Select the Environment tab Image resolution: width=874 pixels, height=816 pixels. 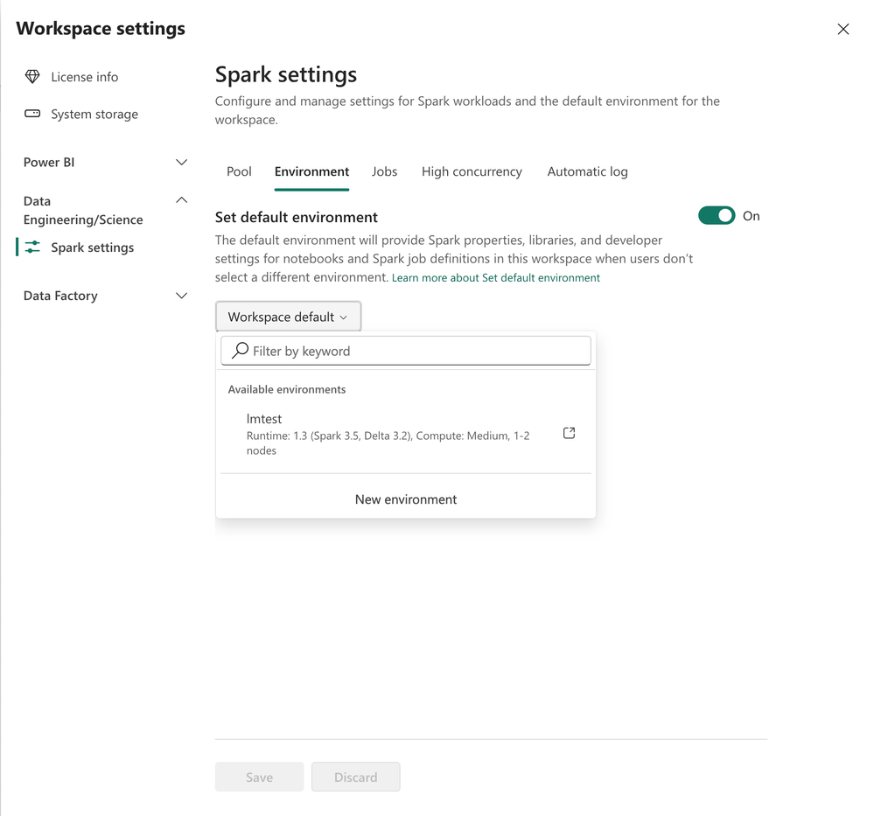click(311, 171)
